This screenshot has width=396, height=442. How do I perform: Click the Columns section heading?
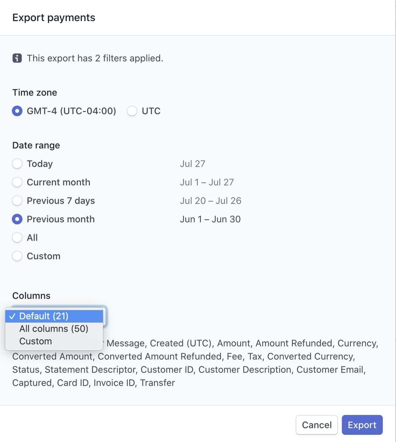pos(31,296)
